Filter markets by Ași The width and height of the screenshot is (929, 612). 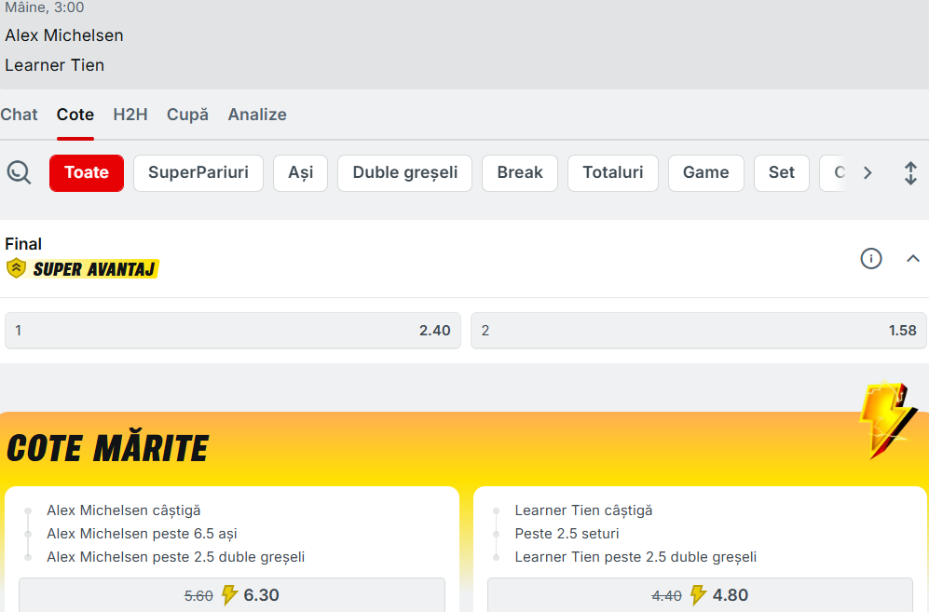click(300, 173)
